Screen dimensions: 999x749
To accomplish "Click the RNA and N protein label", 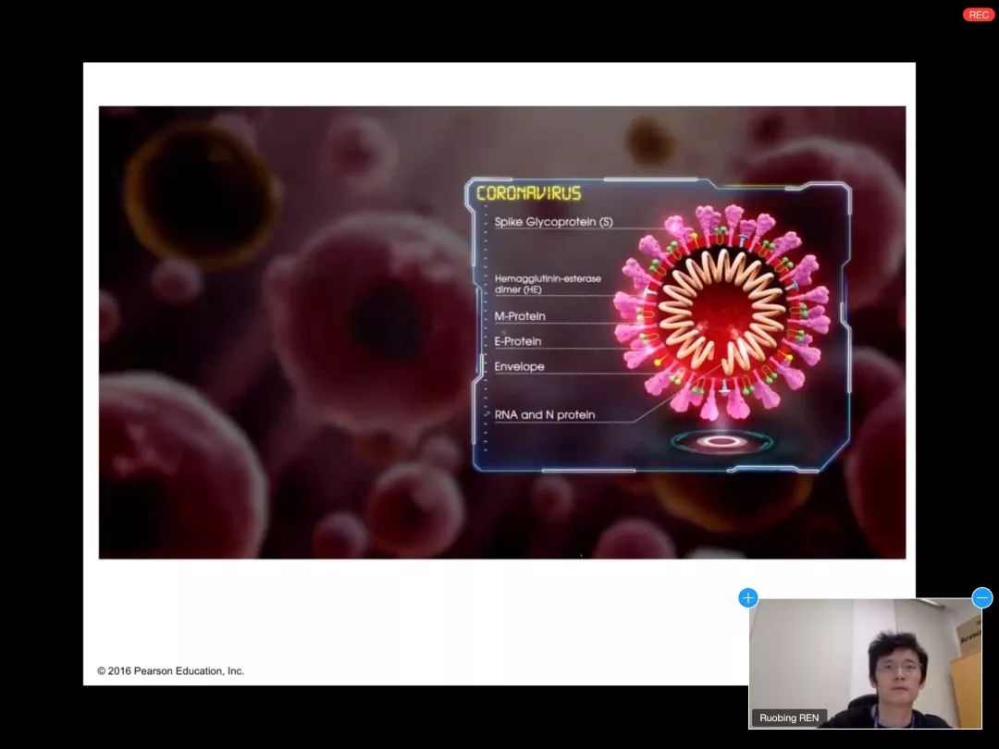I will 545,415.
